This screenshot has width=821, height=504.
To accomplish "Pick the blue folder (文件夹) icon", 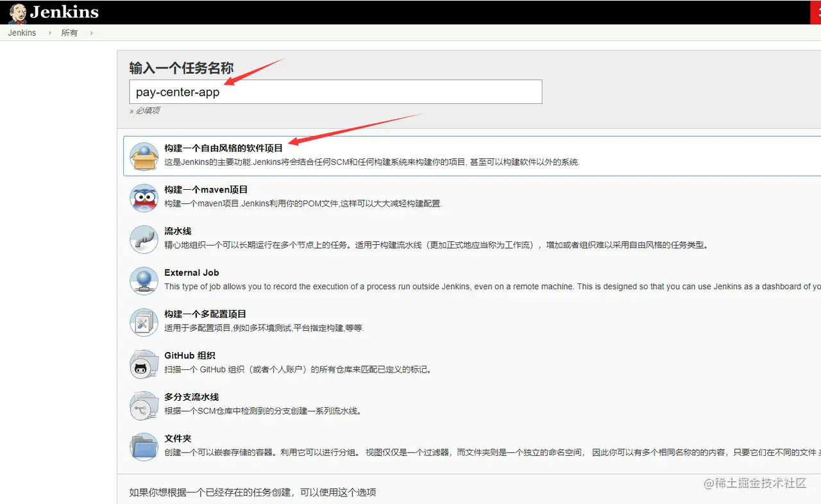I will (x=144, y=446).
